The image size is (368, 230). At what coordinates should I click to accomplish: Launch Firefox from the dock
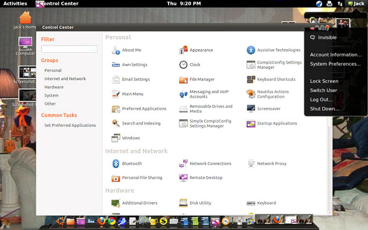(x=101, y=221)
